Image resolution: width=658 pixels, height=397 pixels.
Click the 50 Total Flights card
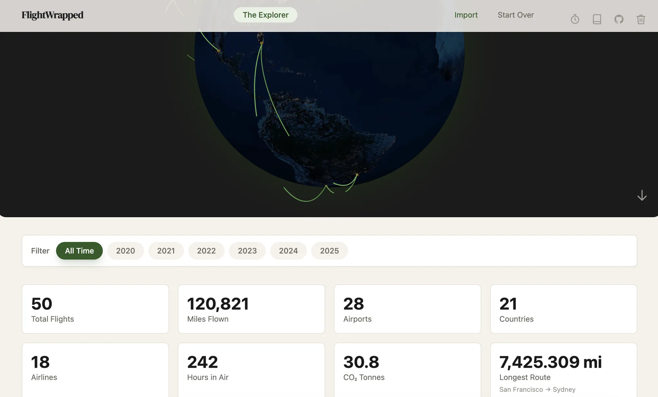point(95,309)
